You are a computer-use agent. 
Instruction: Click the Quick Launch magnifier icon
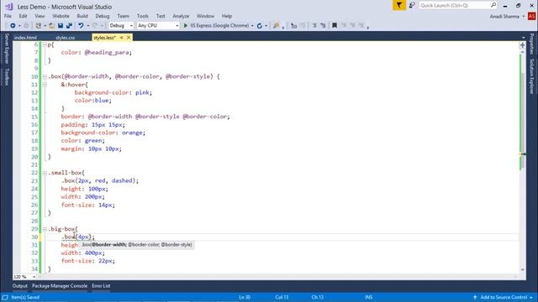coord(493,5)
